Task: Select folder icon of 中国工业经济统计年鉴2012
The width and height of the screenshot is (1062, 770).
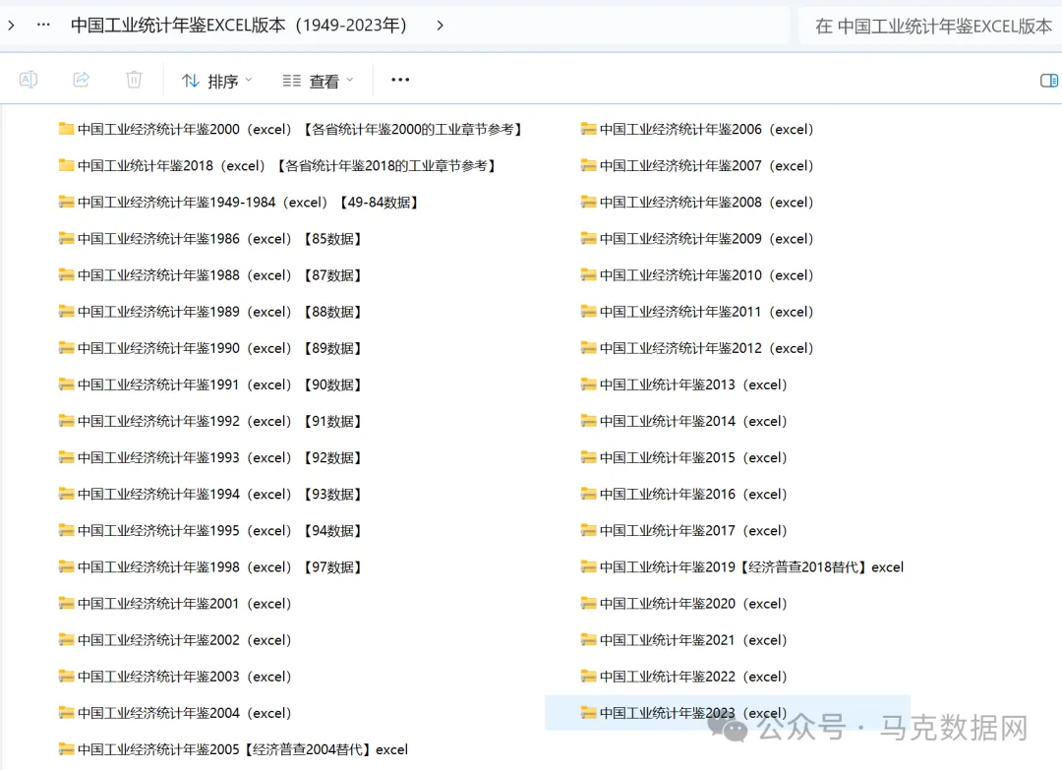Action: pos(589,348)
